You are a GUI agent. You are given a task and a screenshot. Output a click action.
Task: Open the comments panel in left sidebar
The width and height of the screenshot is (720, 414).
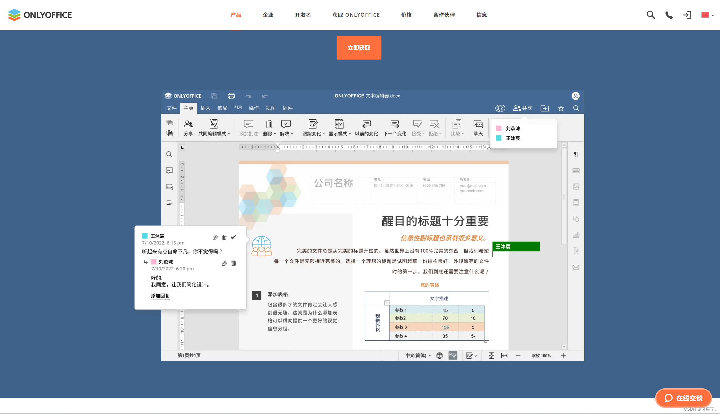[x=169, y=170]
